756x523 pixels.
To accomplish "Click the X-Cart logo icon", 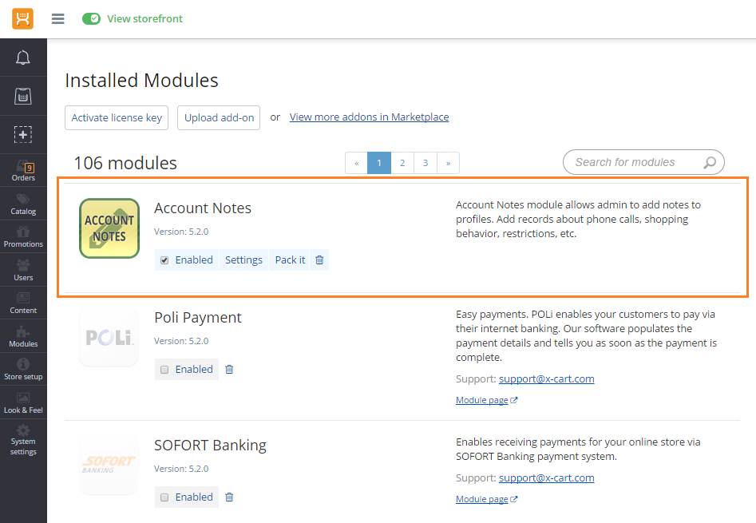I will [x=22, y=19].
